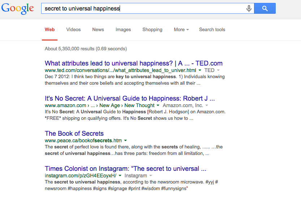Click the Instagram source label
The image size is (301, 198).
tap(136, 176)
